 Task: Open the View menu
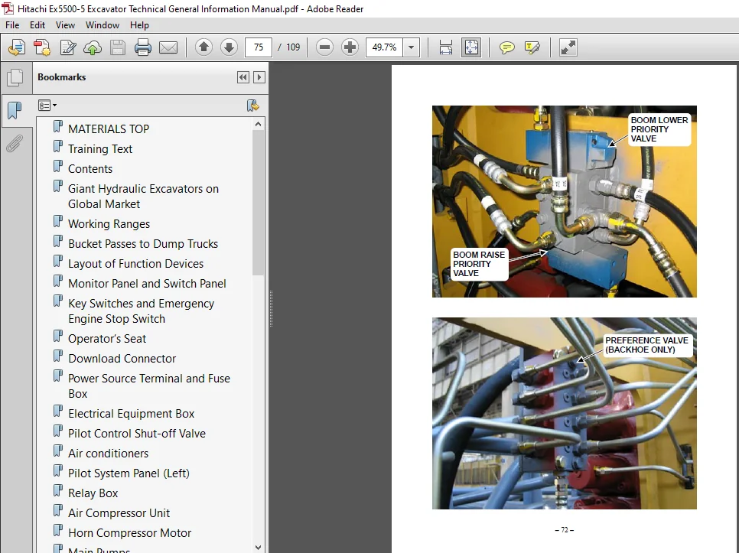[65, 25]
